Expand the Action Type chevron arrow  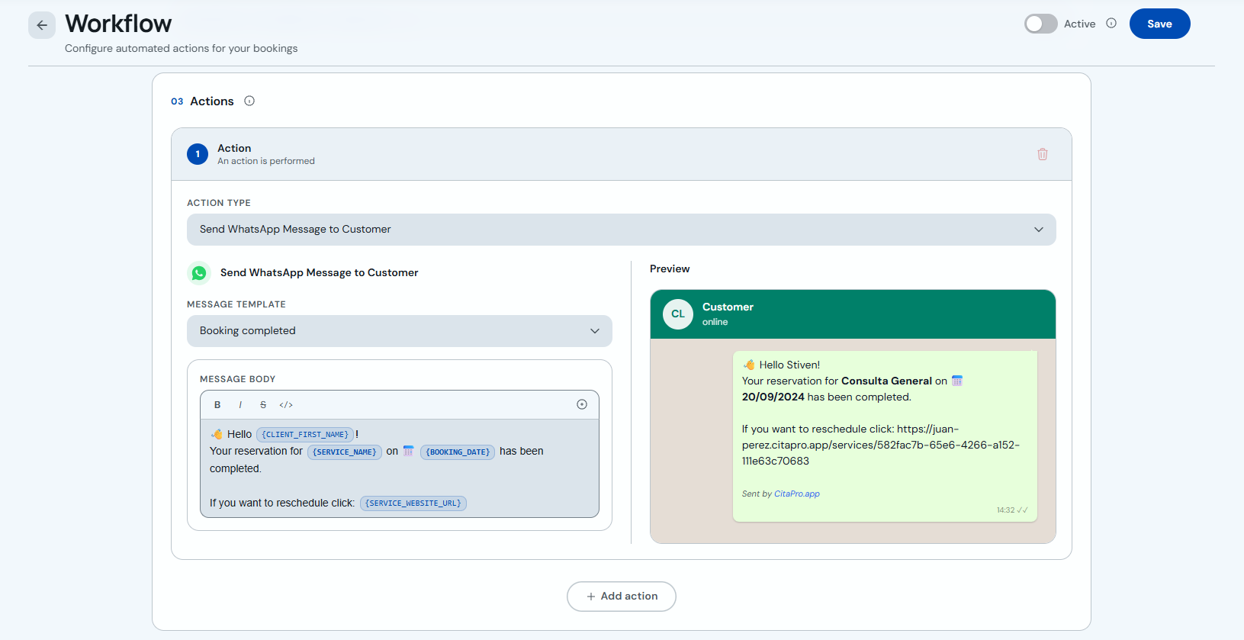point(1038,230)
